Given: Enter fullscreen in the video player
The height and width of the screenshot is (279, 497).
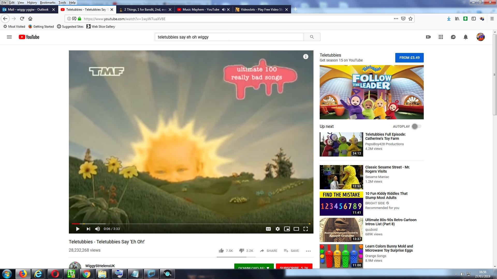Looking at the screenshot, I should click(x=306, y=229).
